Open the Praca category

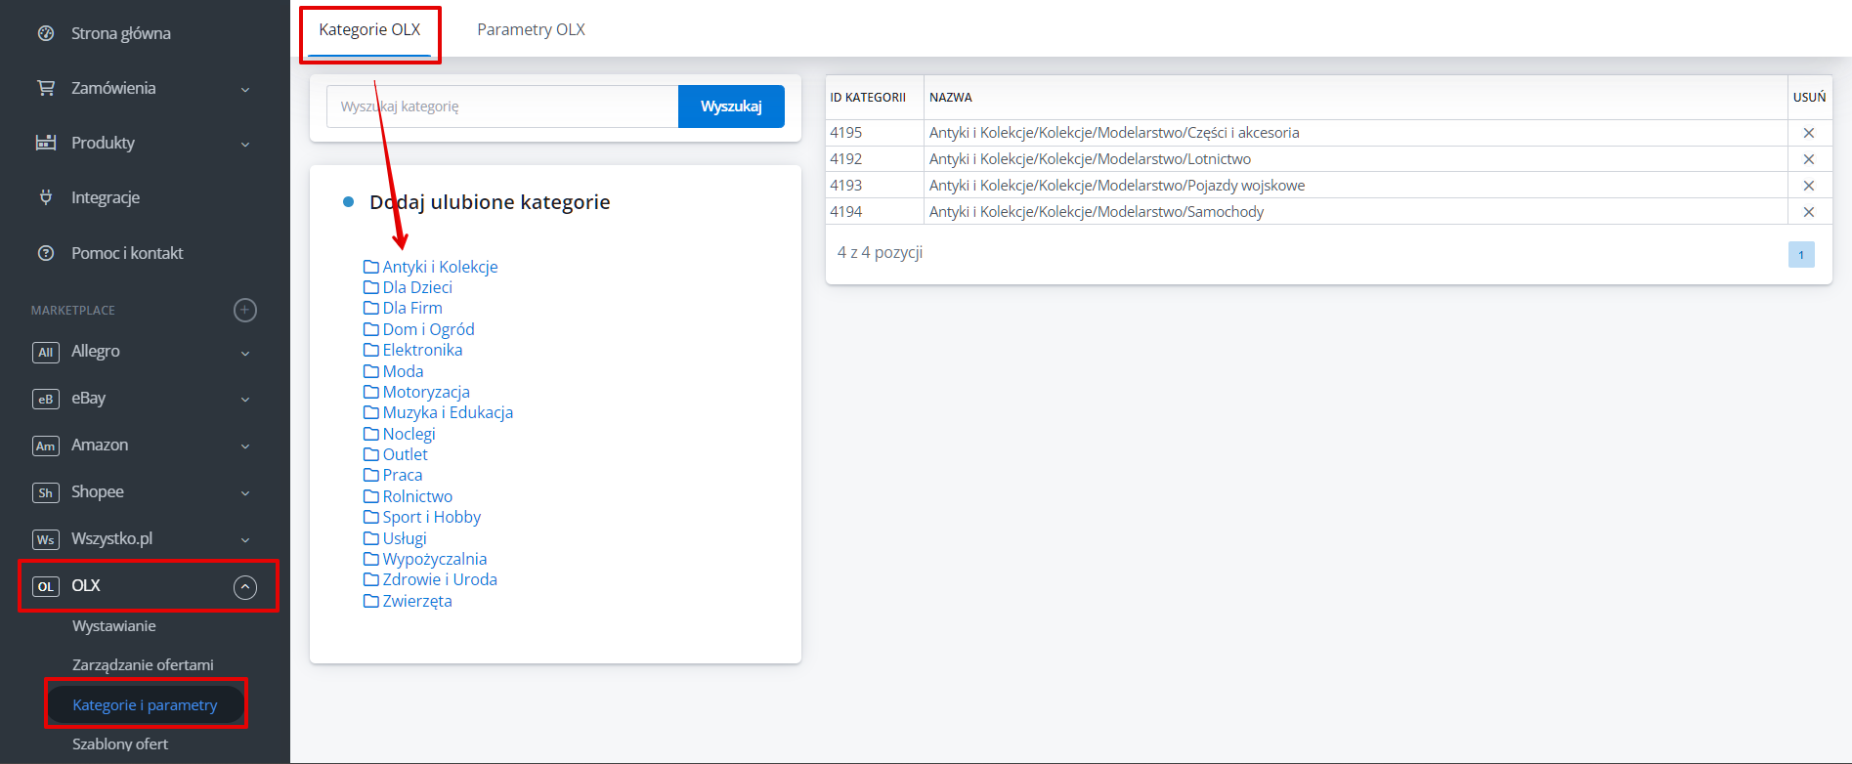(403, 475)
